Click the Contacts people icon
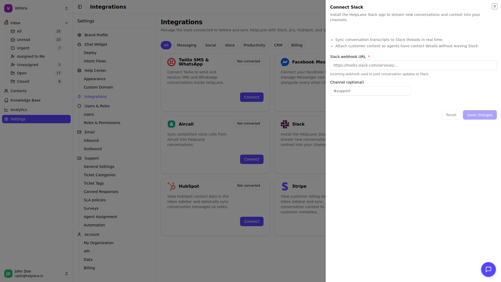Viewport: 501px width, 282px height. coord(6,91)
